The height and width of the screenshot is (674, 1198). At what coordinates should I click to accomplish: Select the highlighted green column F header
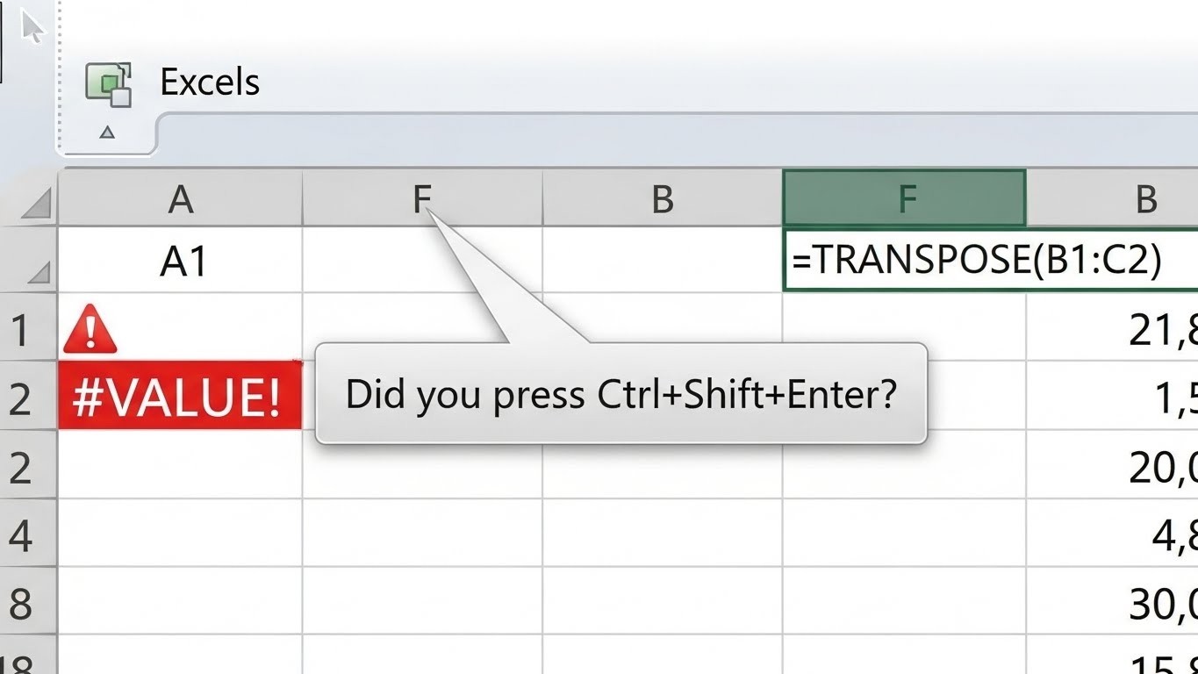click(x=904, y=198)
